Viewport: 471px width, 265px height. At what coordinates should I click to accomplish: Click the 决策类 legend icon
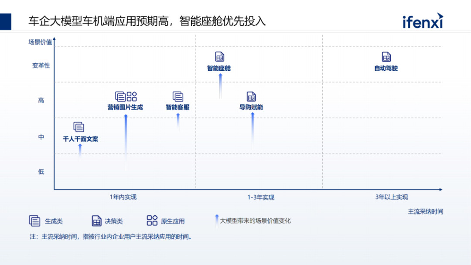click(x=96, y=221)
